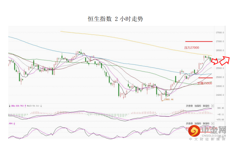230x144 pixels.
Task: Open 改参数 in the bottom oscillator panel
Action: pyautogui.click(x=189, y=124)
